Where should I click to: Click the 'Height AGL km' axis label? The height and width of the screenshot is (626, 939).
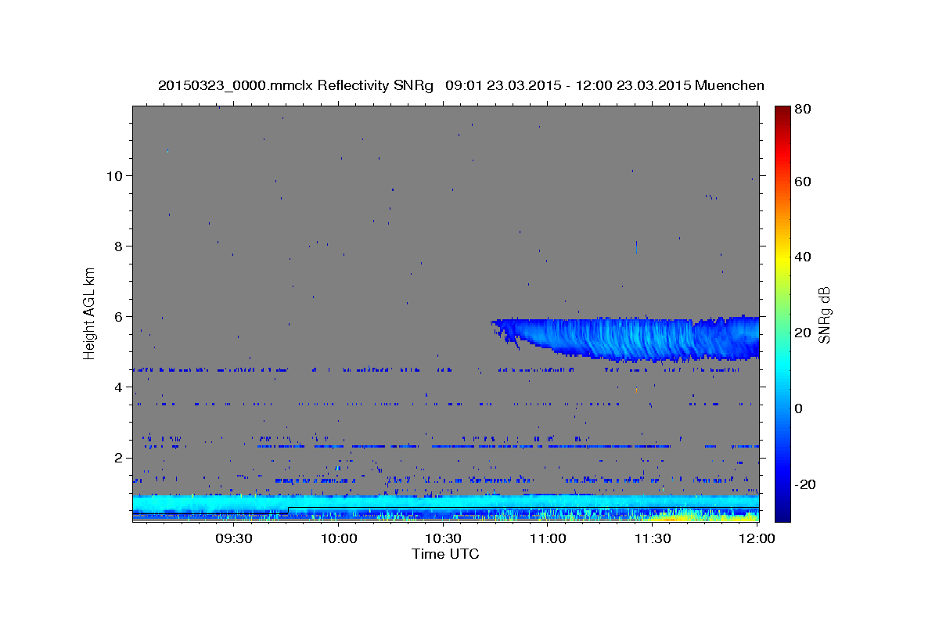coord(90,314)
